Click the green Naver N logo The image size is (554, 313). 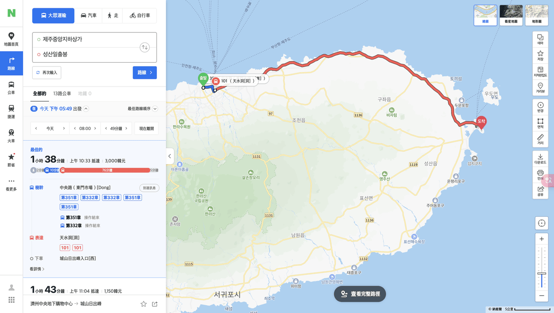point(12,13)
